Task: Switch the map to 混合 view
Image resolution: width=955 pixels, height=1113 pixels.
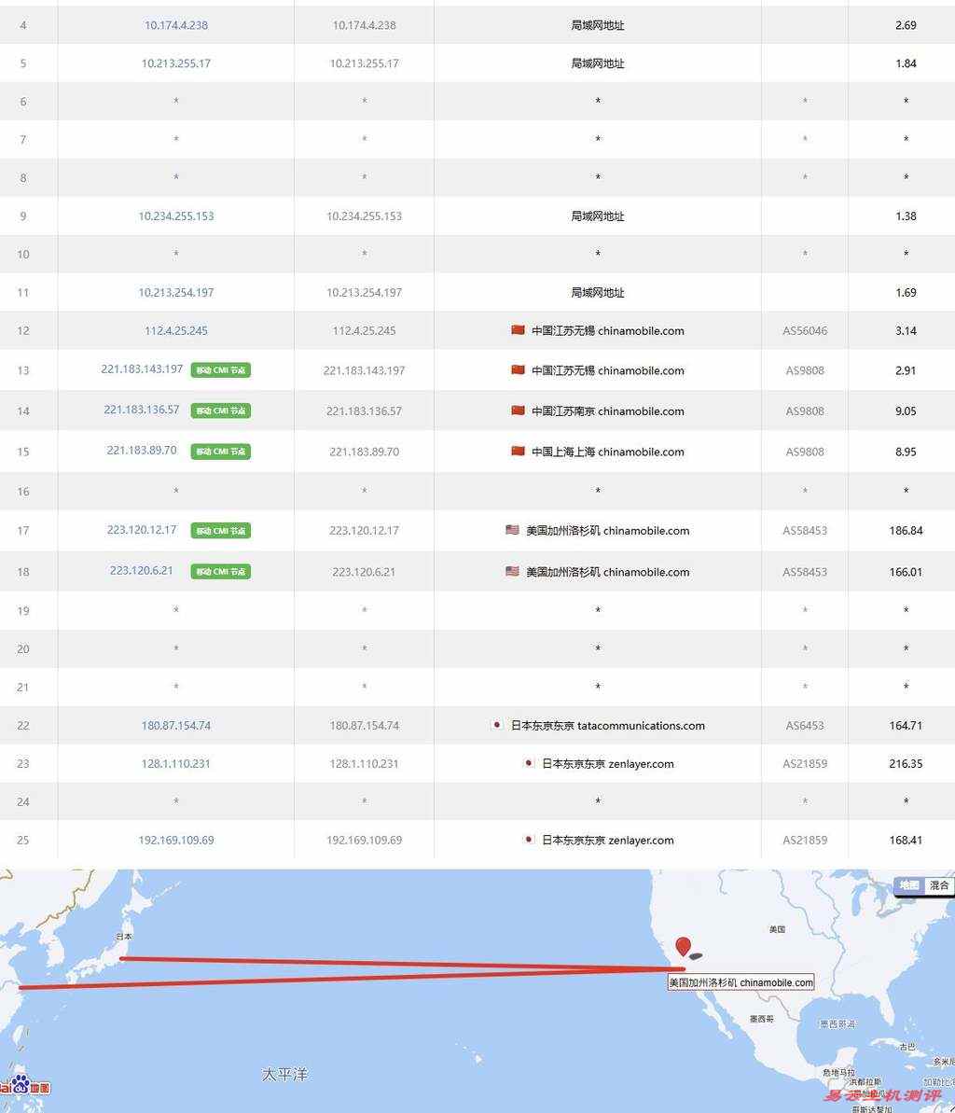Action: tap(939, 885)
